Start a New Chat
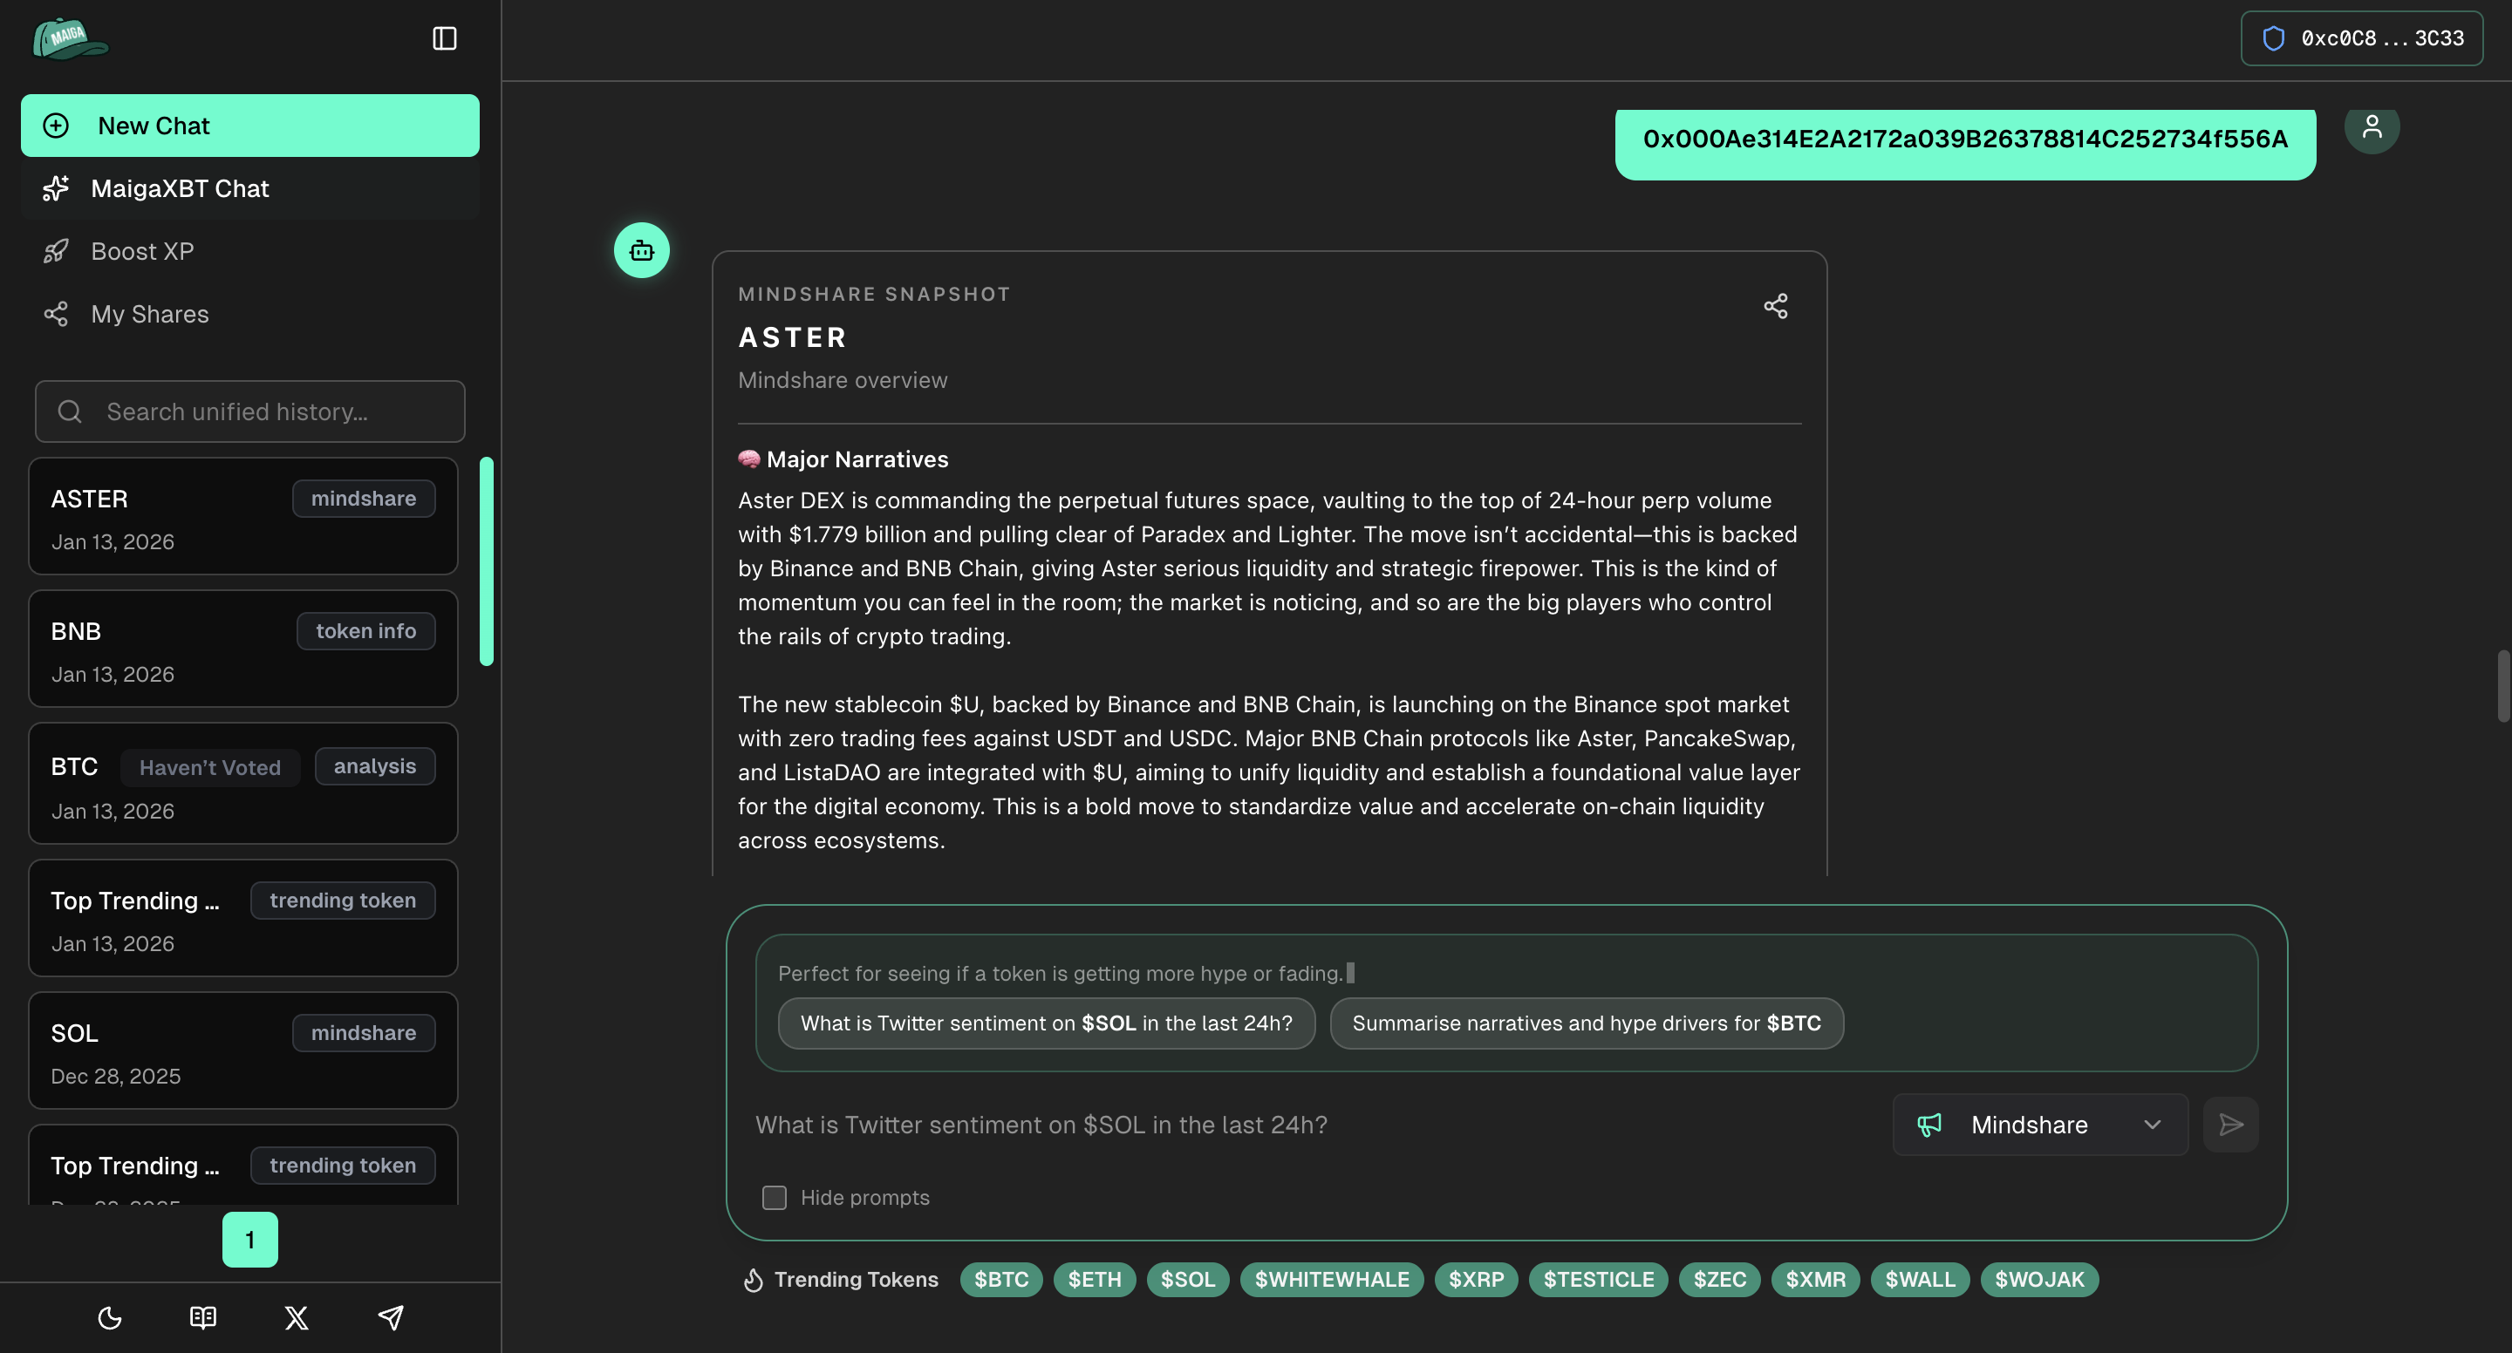 (x=249, y=126)
